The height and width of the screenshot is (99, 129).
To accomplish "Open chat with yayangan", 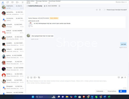I will pos(13,63).
